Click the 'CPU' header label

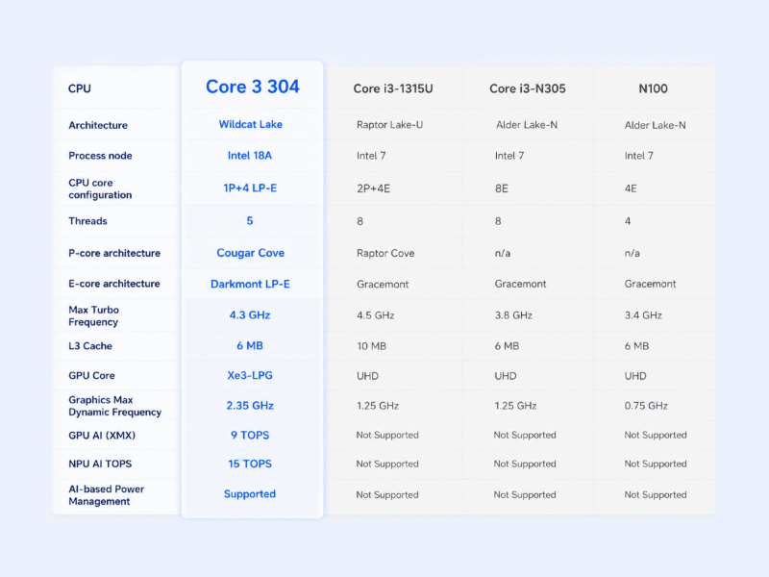(80, 88)
